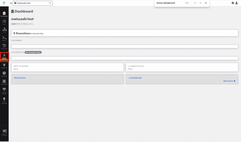Open the Commands terminal icon

[4, 38]
